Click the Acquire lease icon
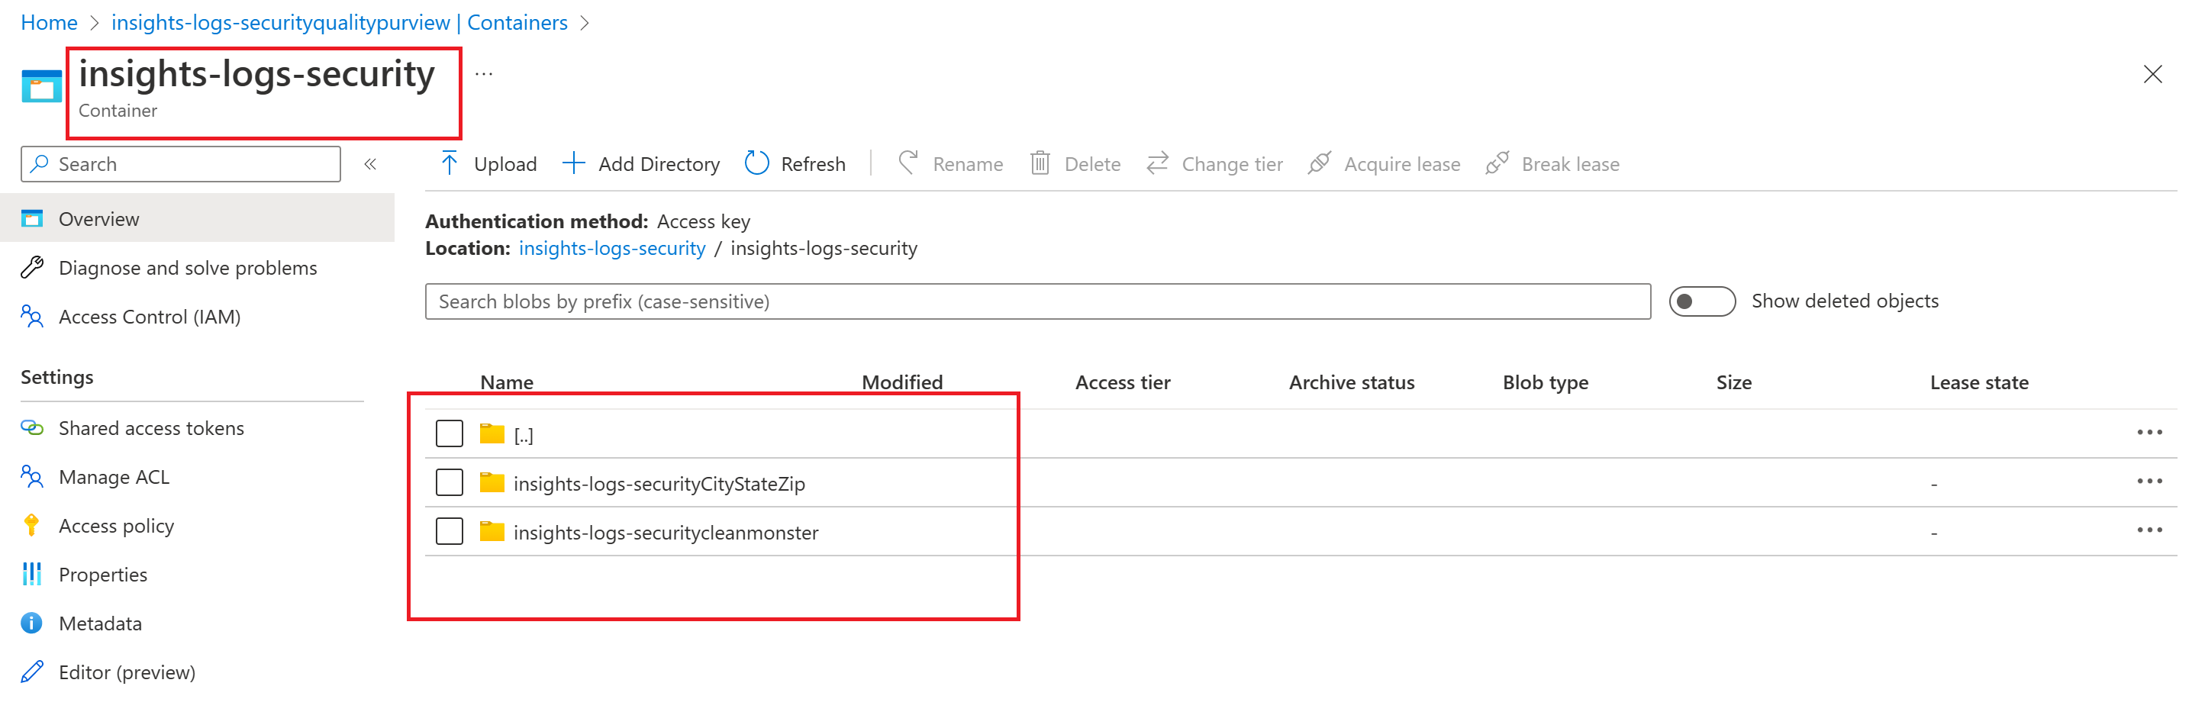The height and width of the screenshot is (712, 2205). pyautogui.click(x=1319, y=163)
